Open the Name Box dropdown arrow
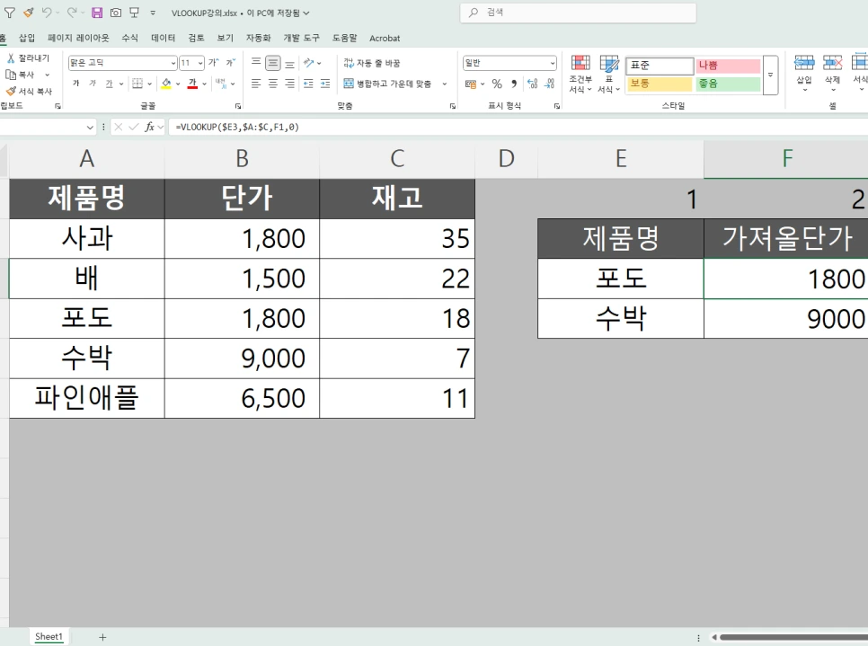The height and width of the screenshot is (646, 868). 90,127
